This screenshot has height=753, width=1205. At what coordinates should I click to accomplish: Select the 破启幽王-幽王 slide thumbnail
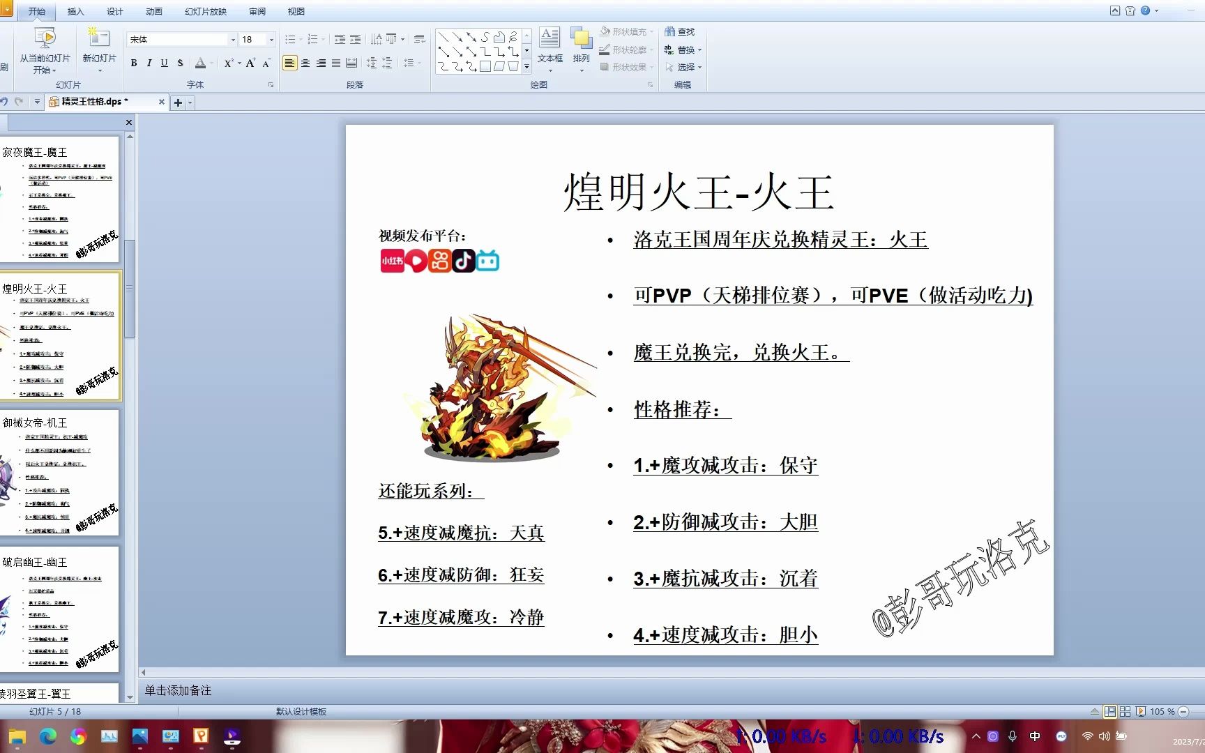pos(59,609)
